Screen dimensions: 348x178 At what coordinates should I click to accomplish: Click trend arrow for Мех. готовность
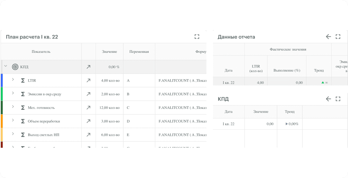tap(88, 108)
